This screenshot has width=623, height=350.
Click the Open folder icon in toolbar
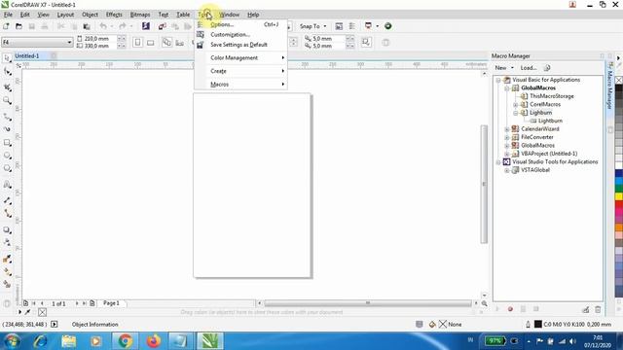[x=18, y=26]
